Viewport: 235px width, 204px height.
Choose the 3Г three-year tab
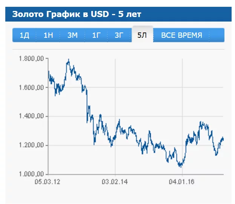[119, 36]
